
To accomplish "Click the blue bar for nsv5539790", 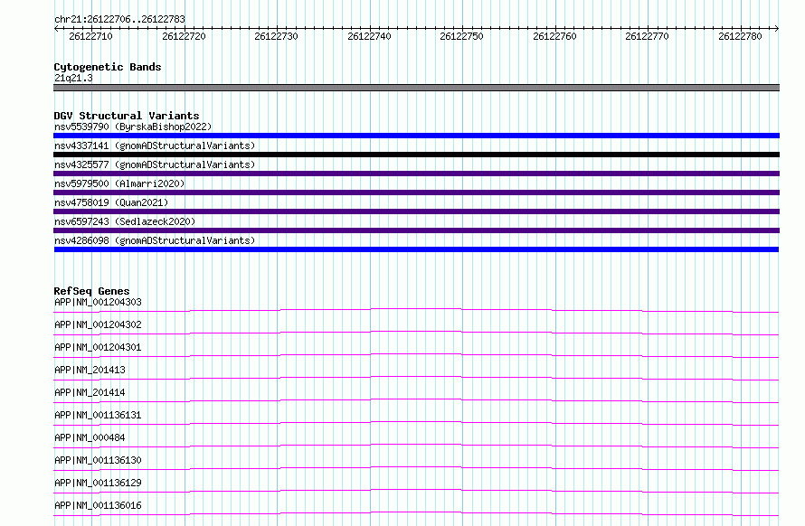I will tap(416, 136).
